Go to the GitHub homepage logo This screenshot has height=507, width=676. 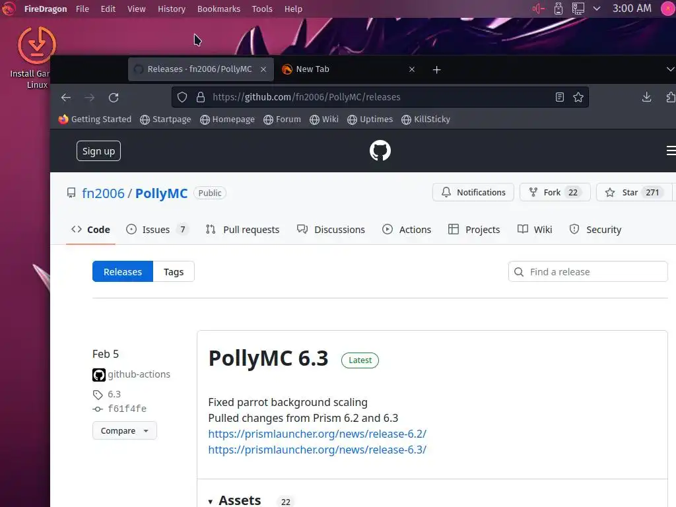click(380, 151)
